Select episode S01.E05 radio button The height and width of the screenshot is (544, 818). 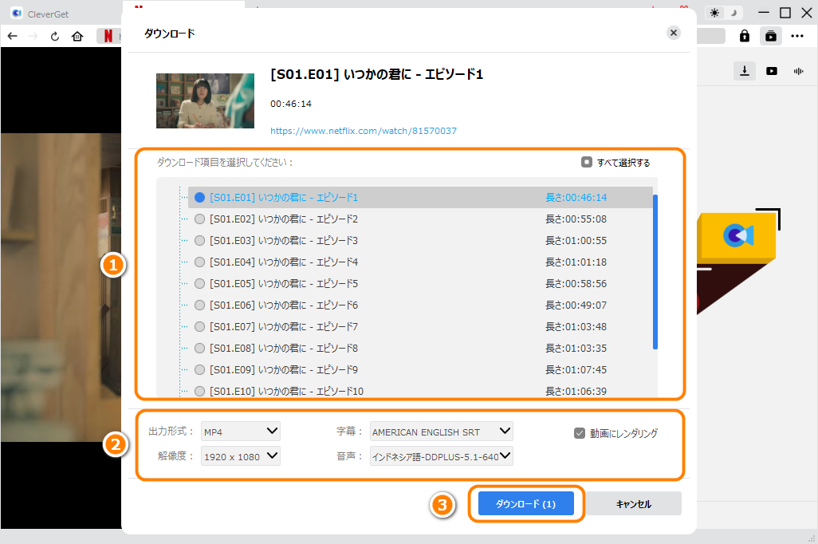click(199, 283)
